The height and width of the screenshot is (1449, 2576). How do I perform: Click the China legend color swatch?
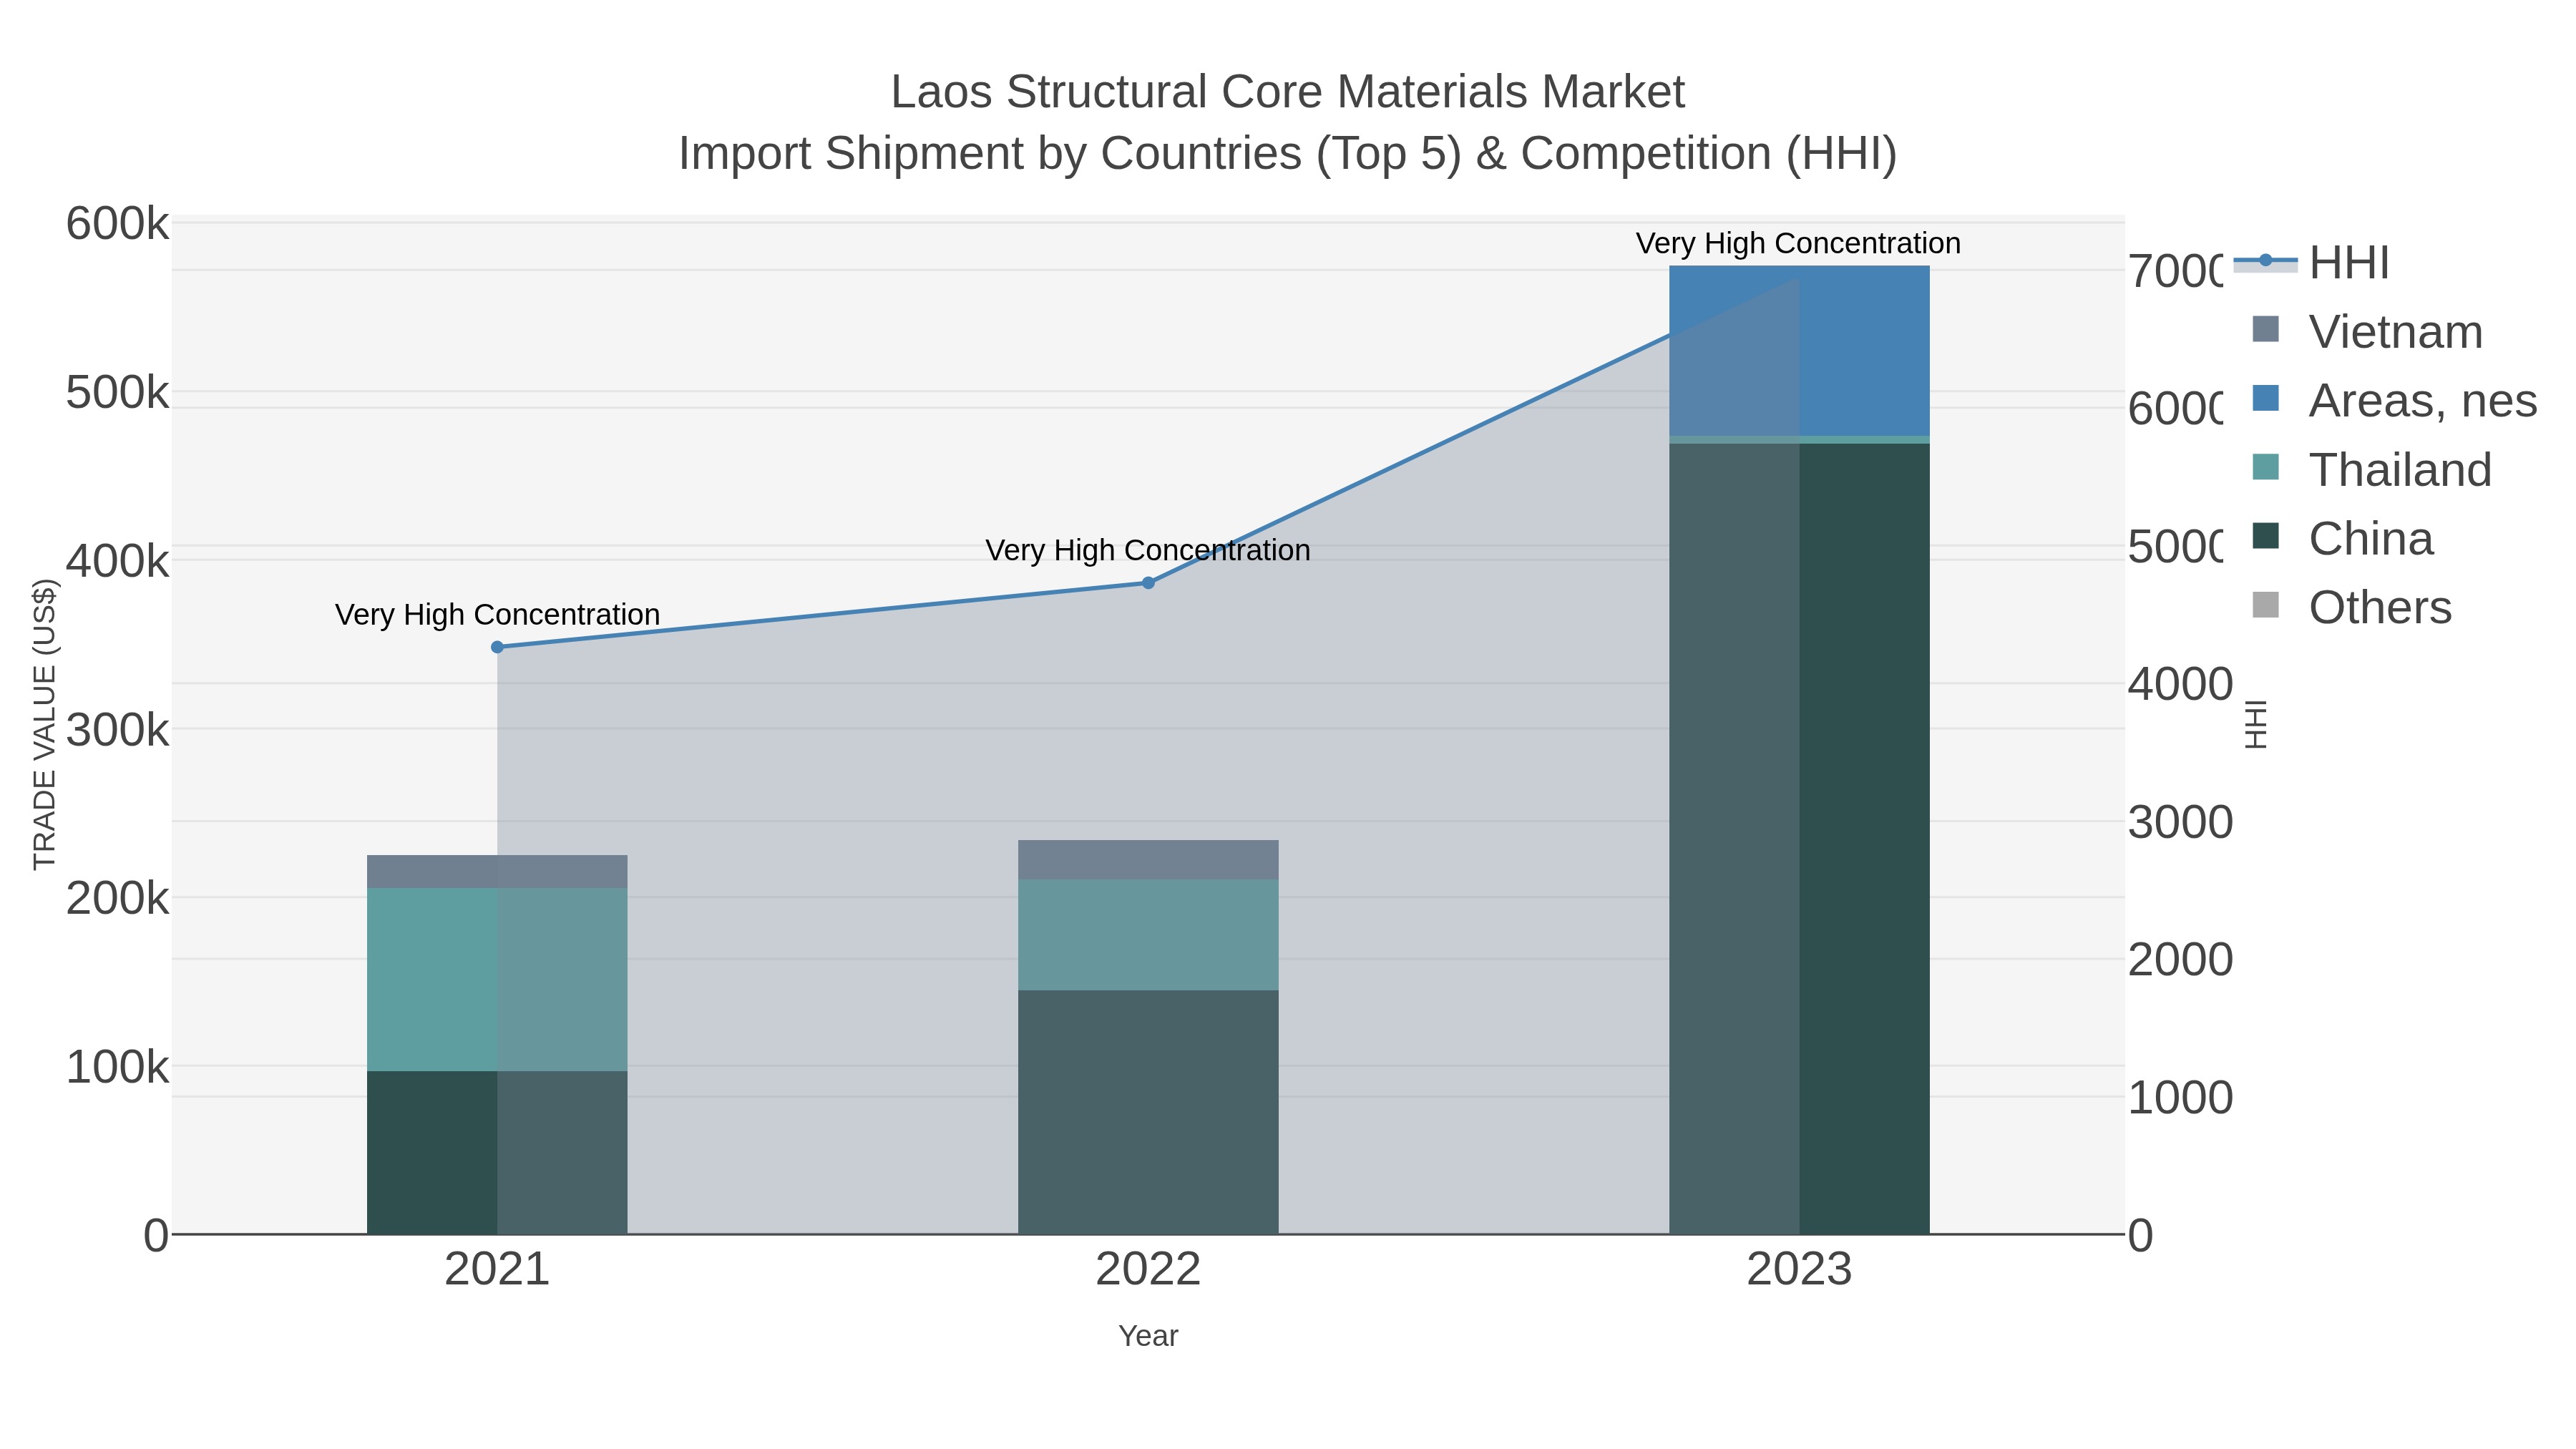point(2265,536)
